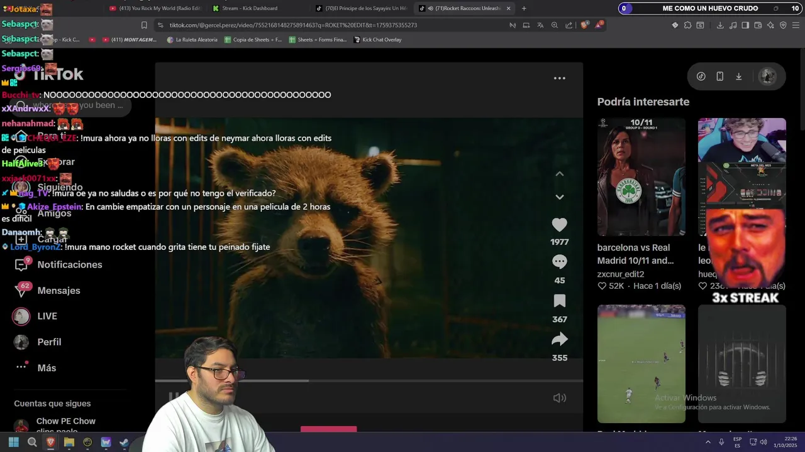
Task: Open File Explorer from the taskbar
Action: (69, 443)
